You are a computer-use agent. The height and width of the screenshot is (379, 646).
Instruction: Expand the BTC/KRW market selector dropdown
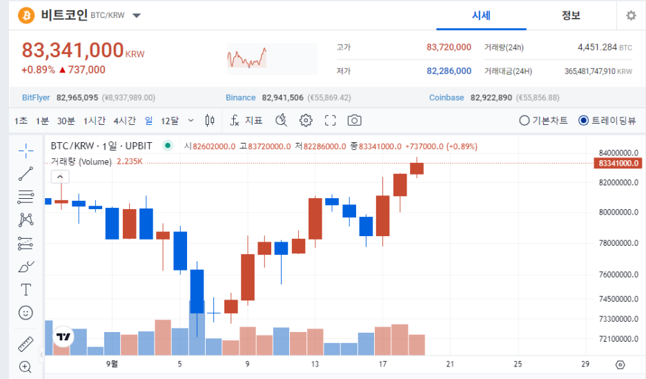click(x=137, y=16)
